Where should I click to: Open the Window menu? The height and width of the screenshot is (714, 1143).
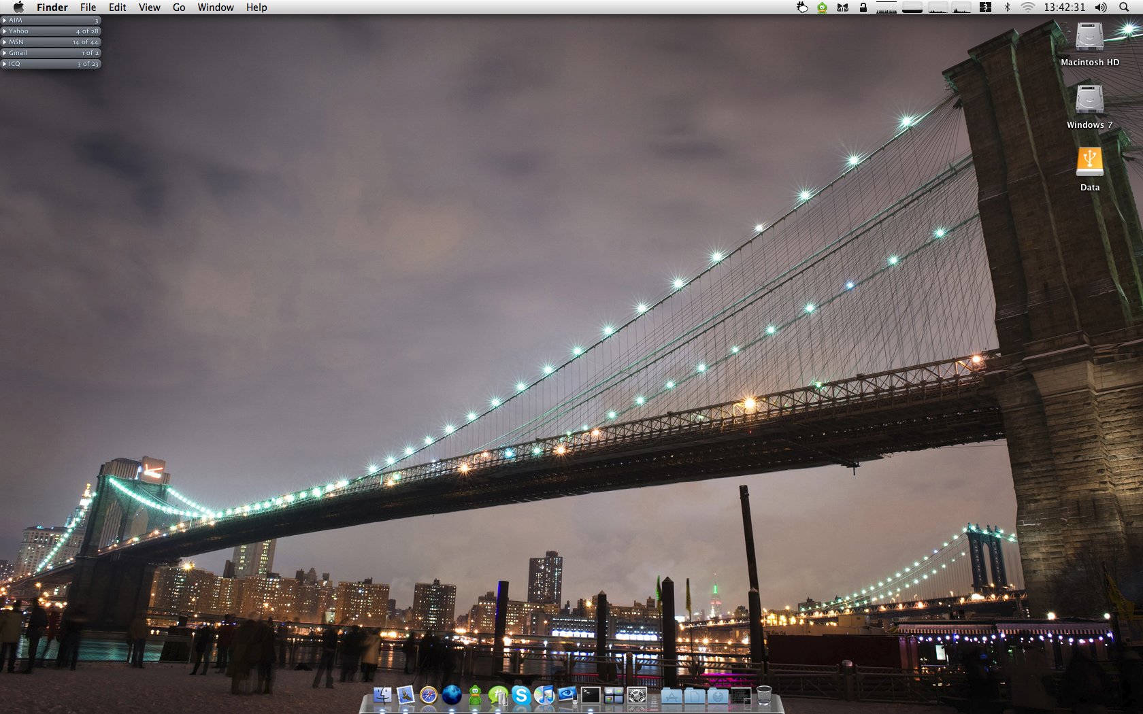216,7
